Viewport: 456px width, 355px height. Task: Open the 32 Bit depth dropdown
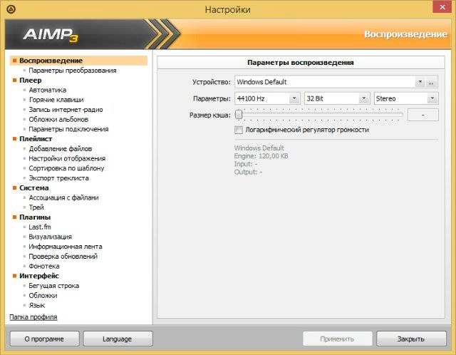(363, 98)
